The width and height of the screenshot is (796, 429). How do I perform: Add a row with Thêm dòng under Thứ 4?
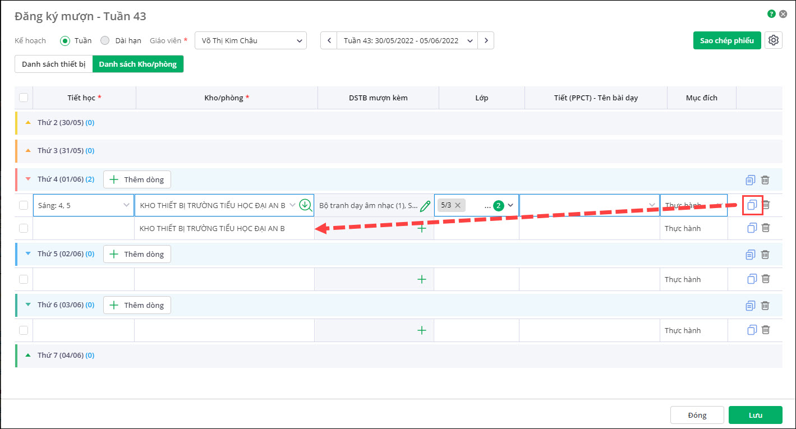pos(137,179)
